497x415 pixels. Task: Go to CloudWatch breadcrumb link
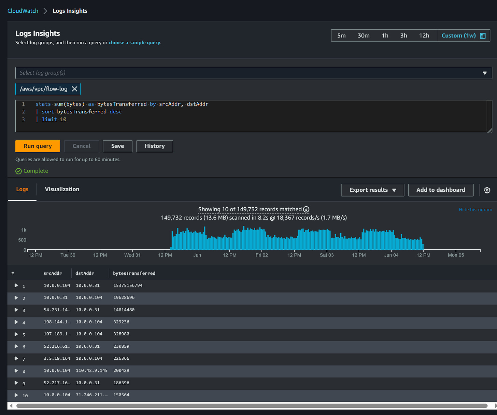(x=23, y=11)
